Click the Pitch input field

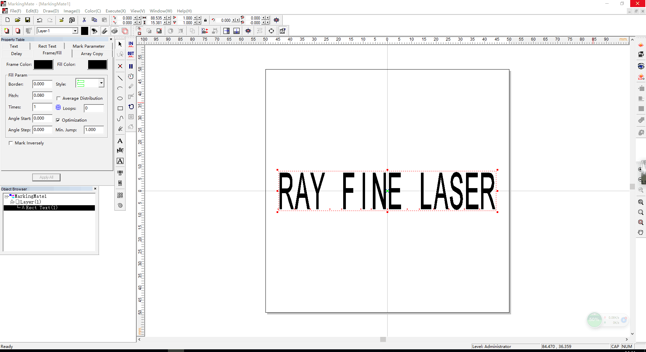click(x=42, y=96)
